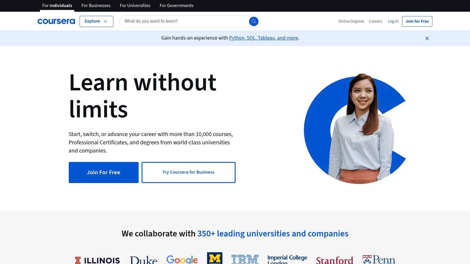Viewport: 470px width, 264px height.
Task: Open the Python, SQL, Tableau link
Action: tap(263, 38)
